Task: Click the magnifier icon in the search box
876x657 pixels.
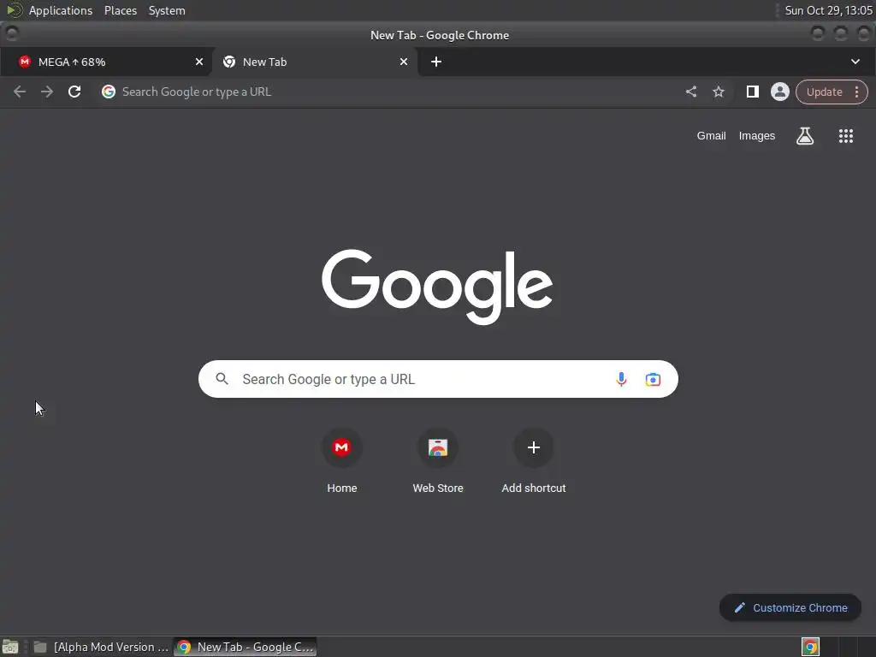Action: tap(222, 379)
